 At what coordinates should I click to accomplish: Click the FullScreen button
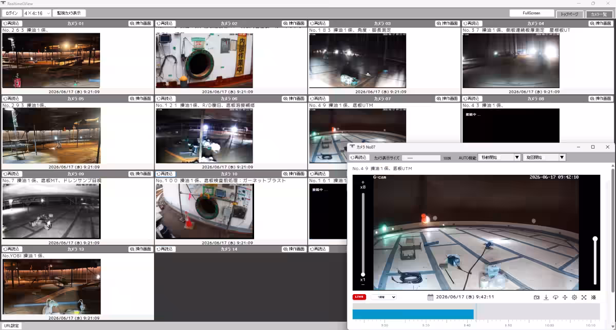(532, 13)
